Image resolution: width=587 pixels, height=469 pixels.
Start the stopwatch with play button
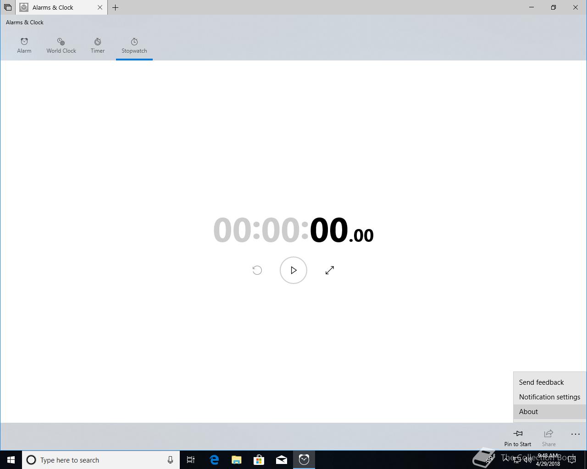293,270
